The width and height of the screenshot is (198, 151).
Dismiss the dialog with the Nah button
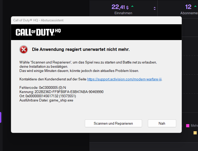162,123
